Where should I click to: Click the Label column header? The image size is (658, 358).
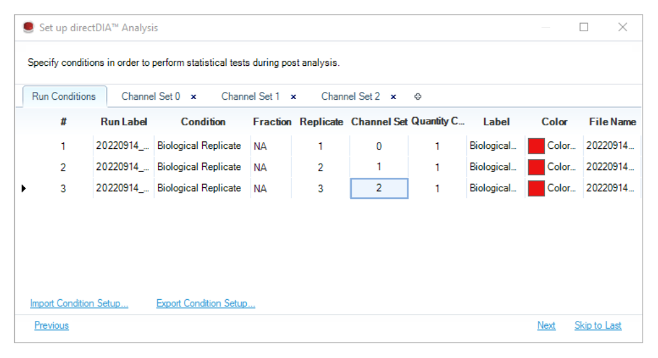click(496, 121)
